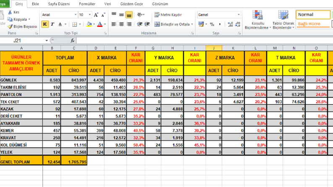Image resolution: width=333 pixels, height=187 pixels.
Task: Click the Kopyala copy icon
Action: point(10,19)
